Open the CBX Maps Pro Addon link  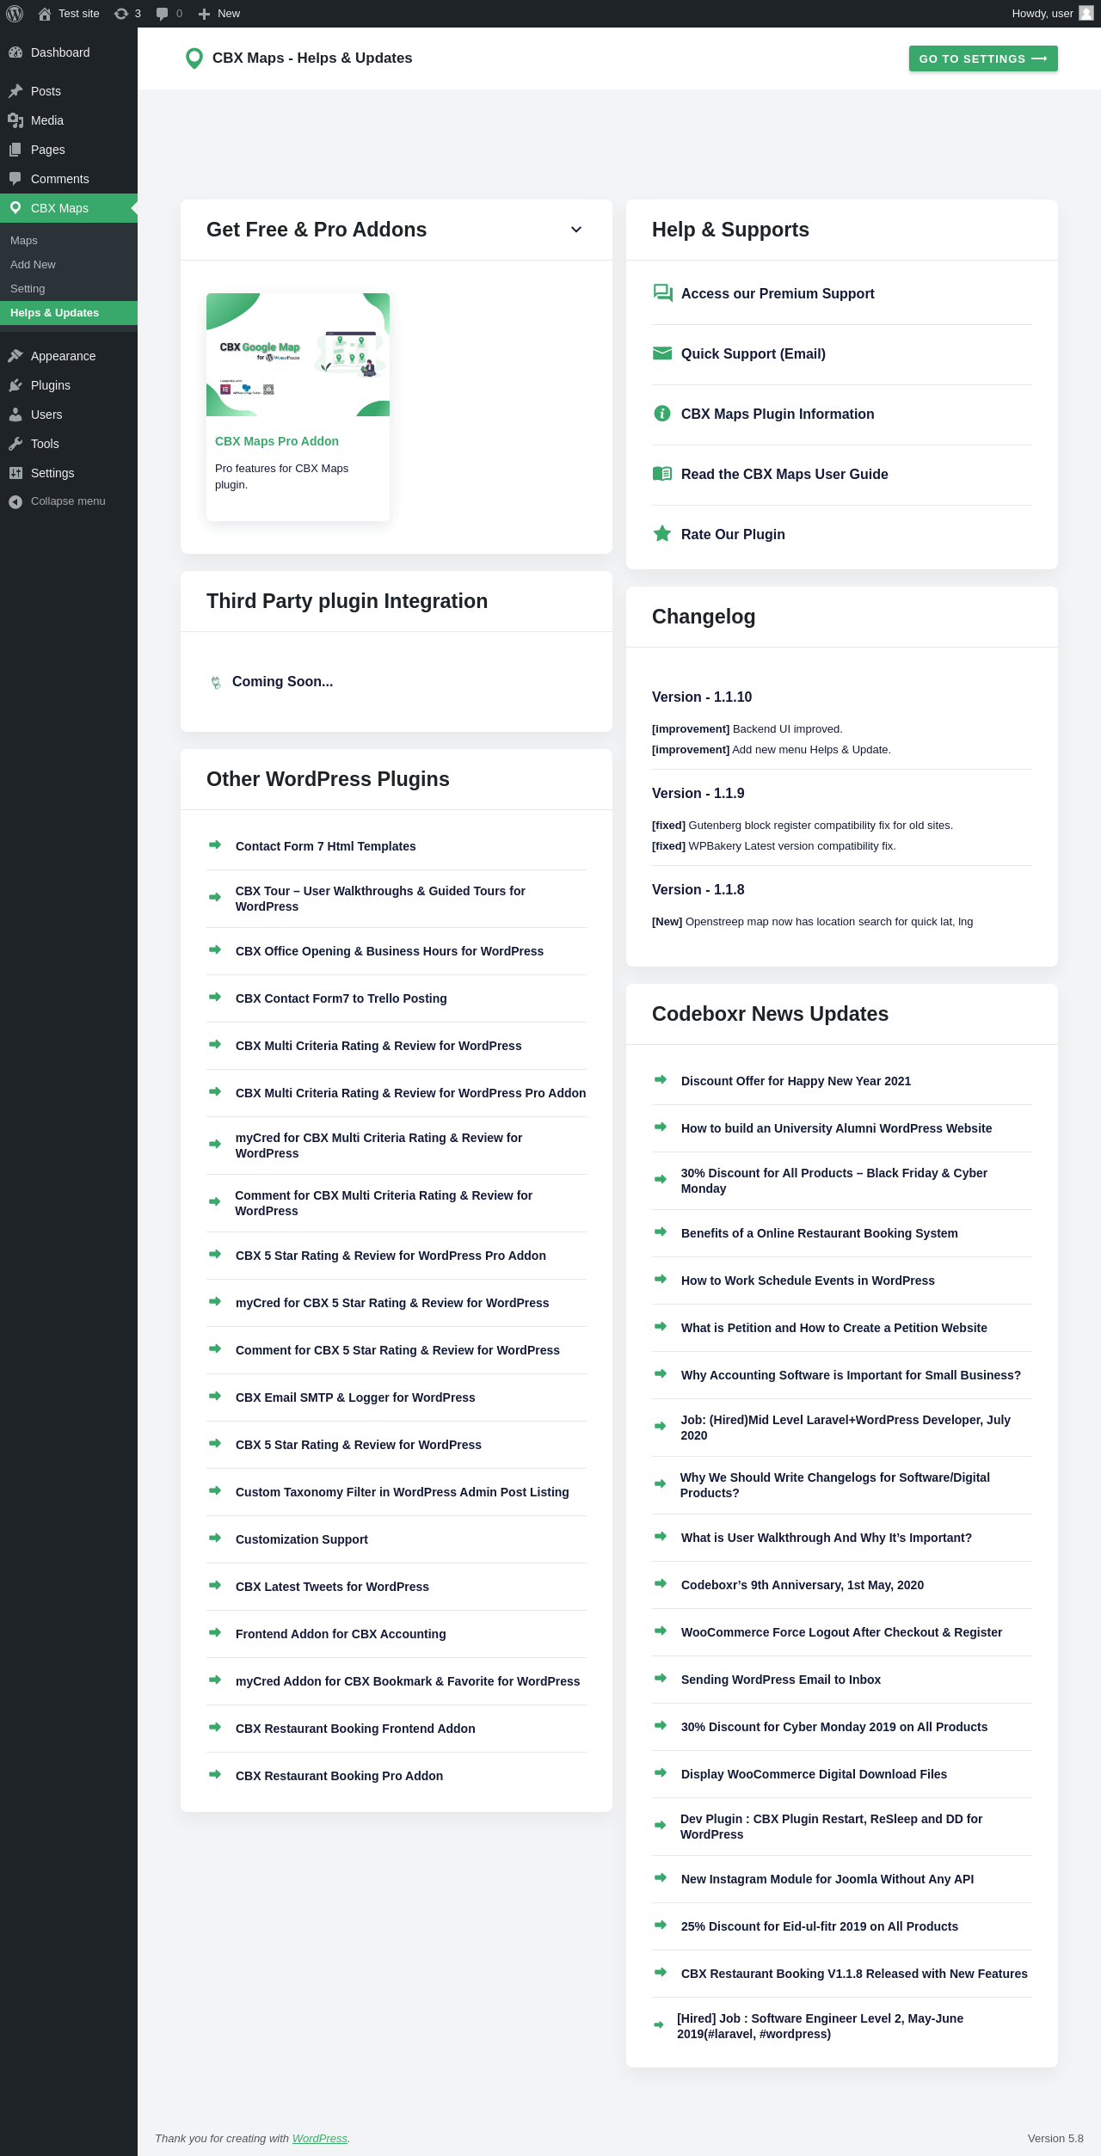277,441
